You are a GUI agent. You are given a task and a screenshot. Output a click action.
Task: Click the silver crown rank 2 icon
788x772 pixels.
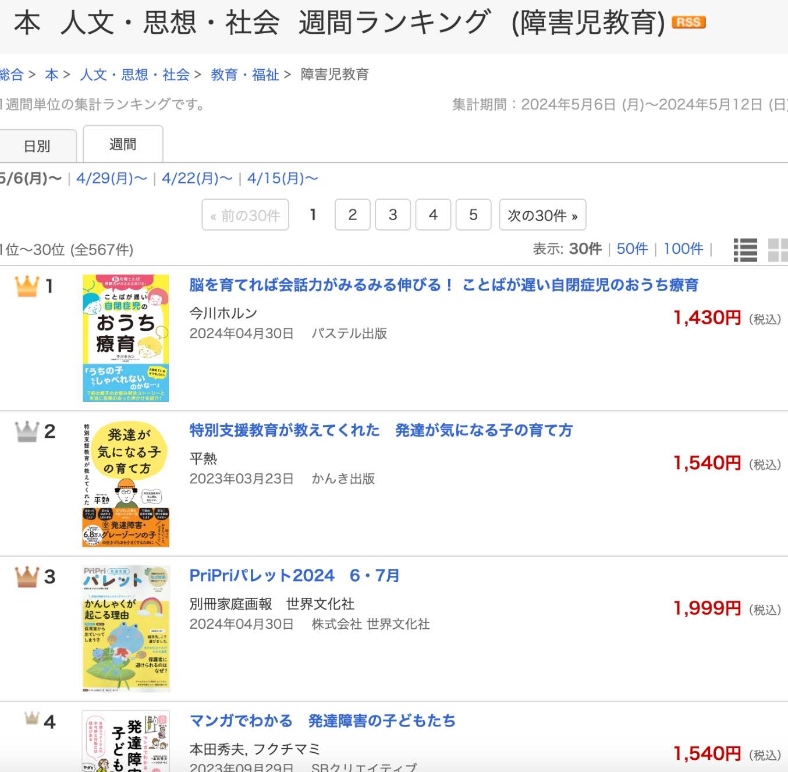(x=27, y=431)
